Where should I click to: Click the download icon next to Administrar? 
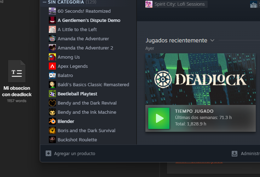[x=235, y=153]
